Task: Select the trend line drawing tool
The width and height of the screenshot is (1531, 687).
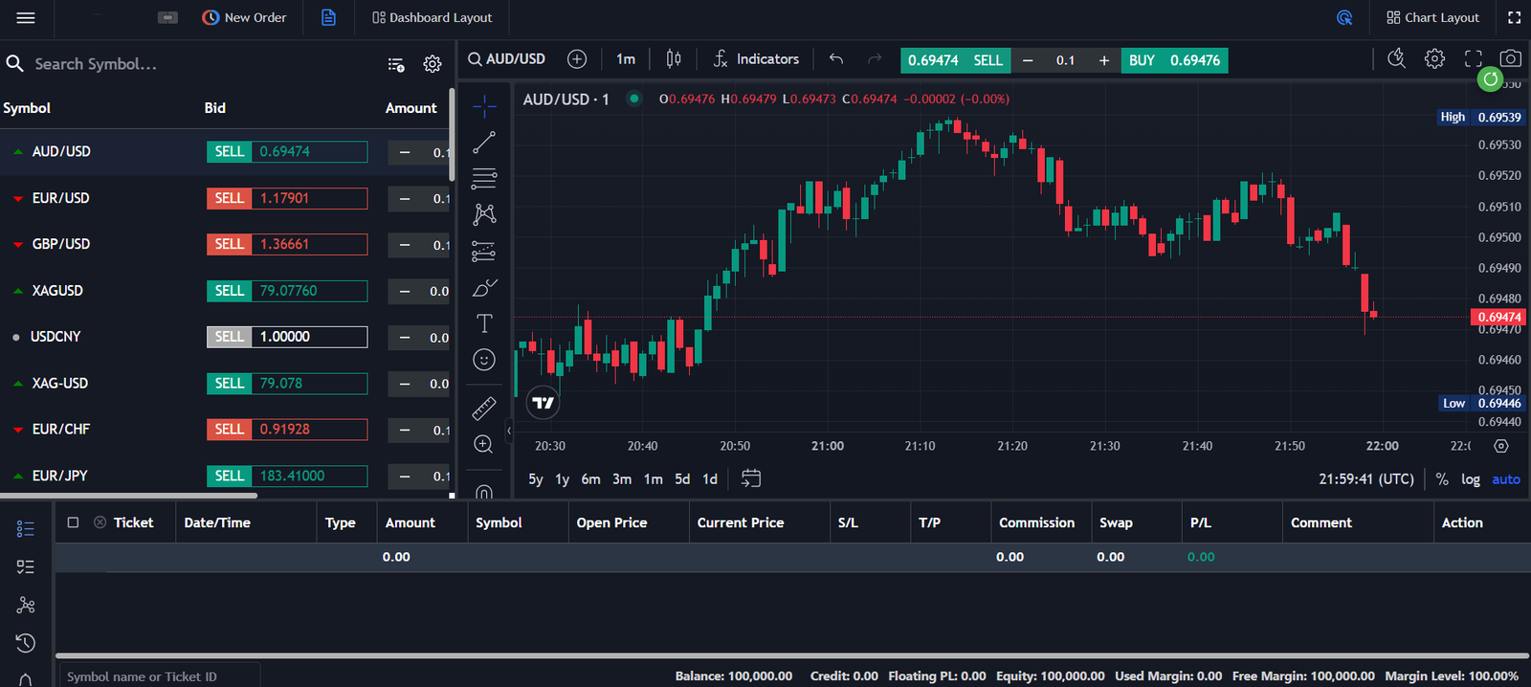Action: pyautogui.click(x=484, y=143)
